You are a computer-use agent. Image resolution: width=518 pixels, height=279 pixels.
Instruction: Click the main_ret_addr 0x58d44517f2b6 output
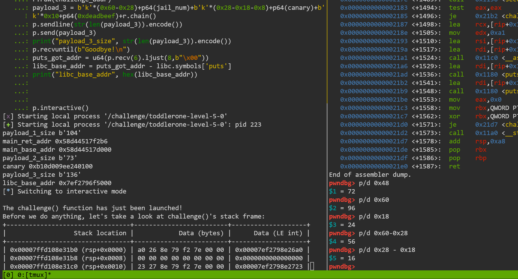pos(55,141)
